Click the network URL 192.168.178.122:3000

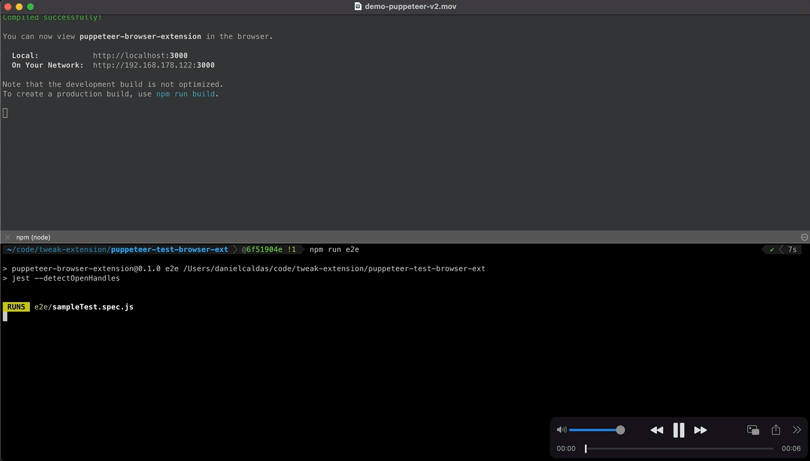pos(153,65)
